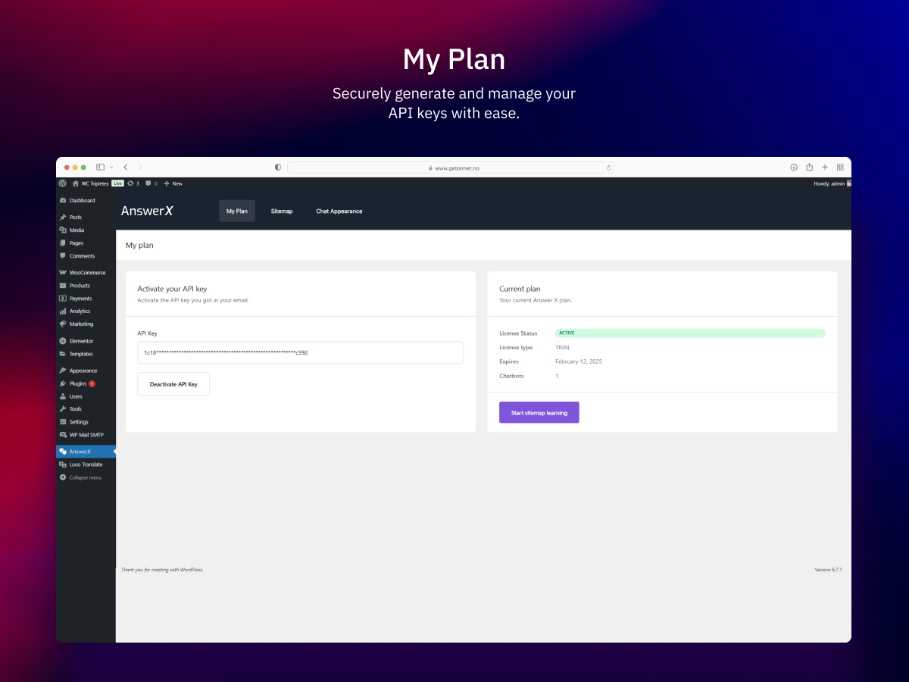The image size is (909, 682).
Task: Visit site WC Tripletex from admin bar
Action: [x=90, y=183]
